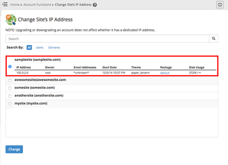Click the Change Site's IP Address page title
This screenshot has height=165, width=228.
tap(45, 20)
